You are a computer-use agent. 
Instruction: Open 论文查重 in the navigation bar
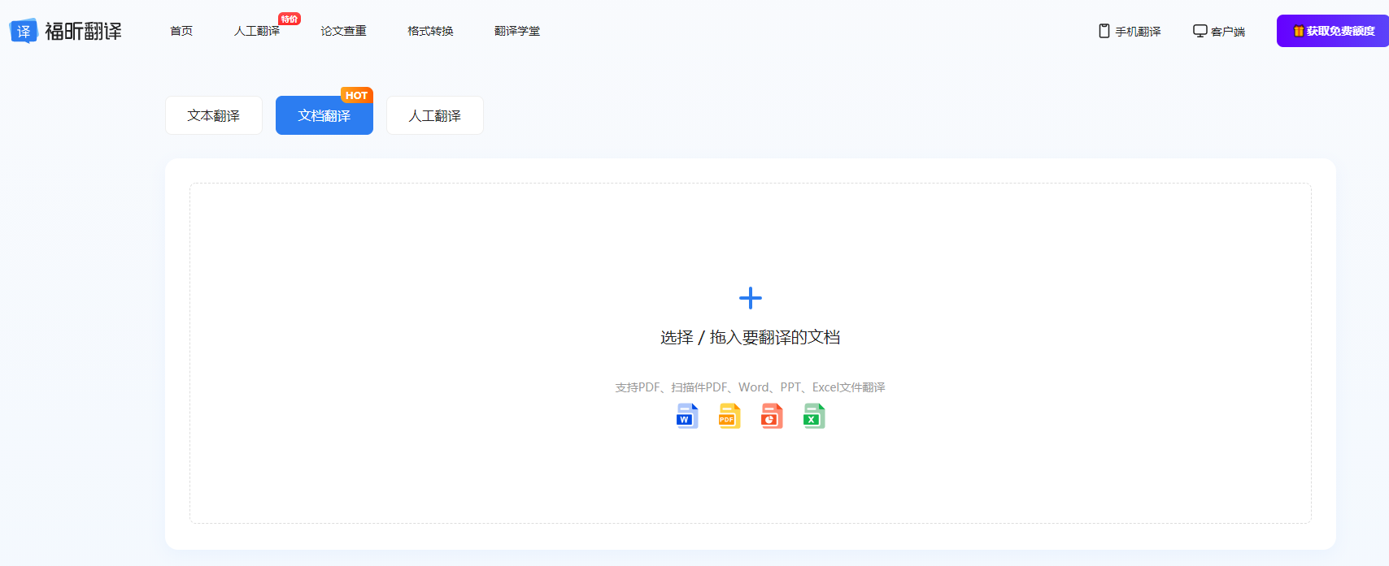343,31
